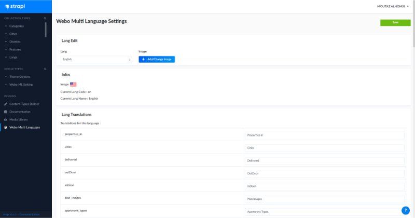Viewport: 415px width, 218px height.
Task: Open Media Library plugin icon
Action: [x=6, y=120]
